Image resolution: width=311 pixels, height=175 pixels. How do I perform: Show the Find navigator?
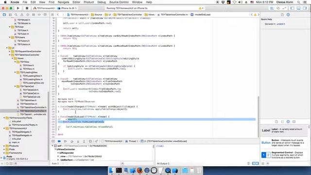click(x=16, y=15)
